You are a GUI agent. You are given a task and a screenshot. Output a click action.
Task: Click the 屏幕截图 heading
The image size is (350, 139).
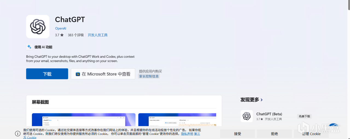[x=40, y=102]
